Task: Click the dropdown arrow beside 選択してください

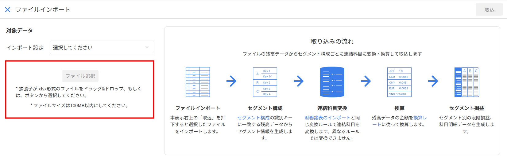Action: tap(147, 48)
